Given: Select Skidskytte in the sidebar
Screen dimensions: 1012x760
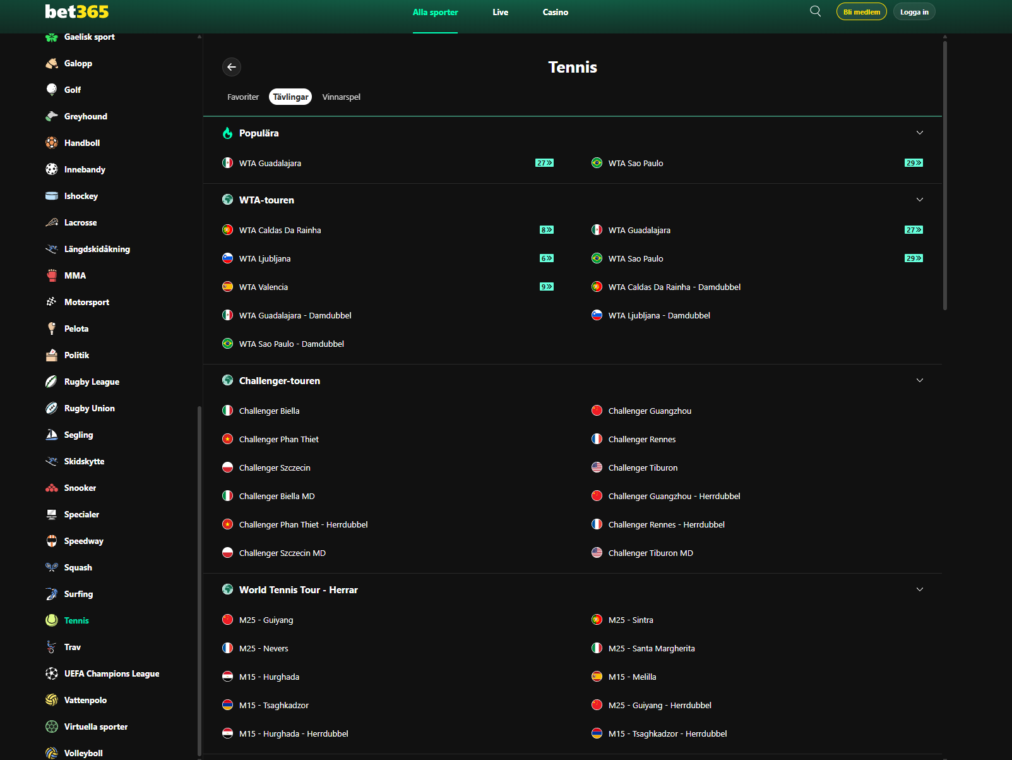Looking at the screenshot, I should (x=85, y=461).
